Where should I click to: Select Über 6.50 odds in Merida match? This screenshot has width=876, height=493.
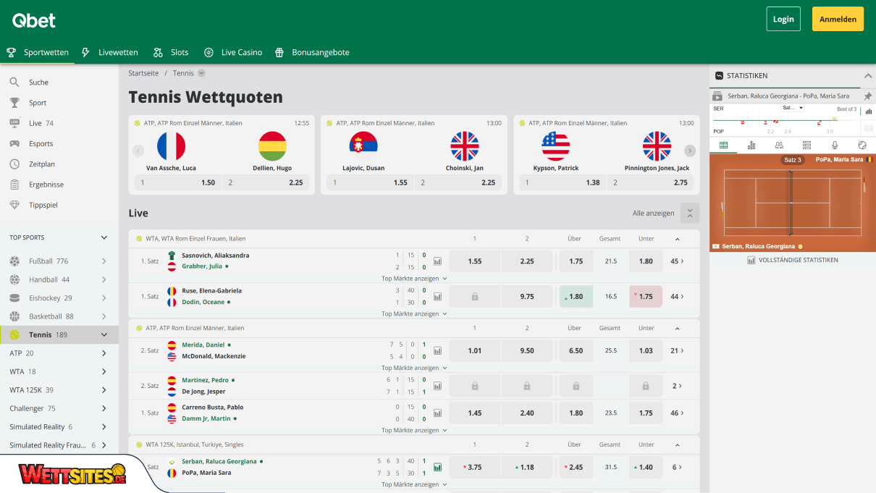pyautogui.click(x=576, y=350)
